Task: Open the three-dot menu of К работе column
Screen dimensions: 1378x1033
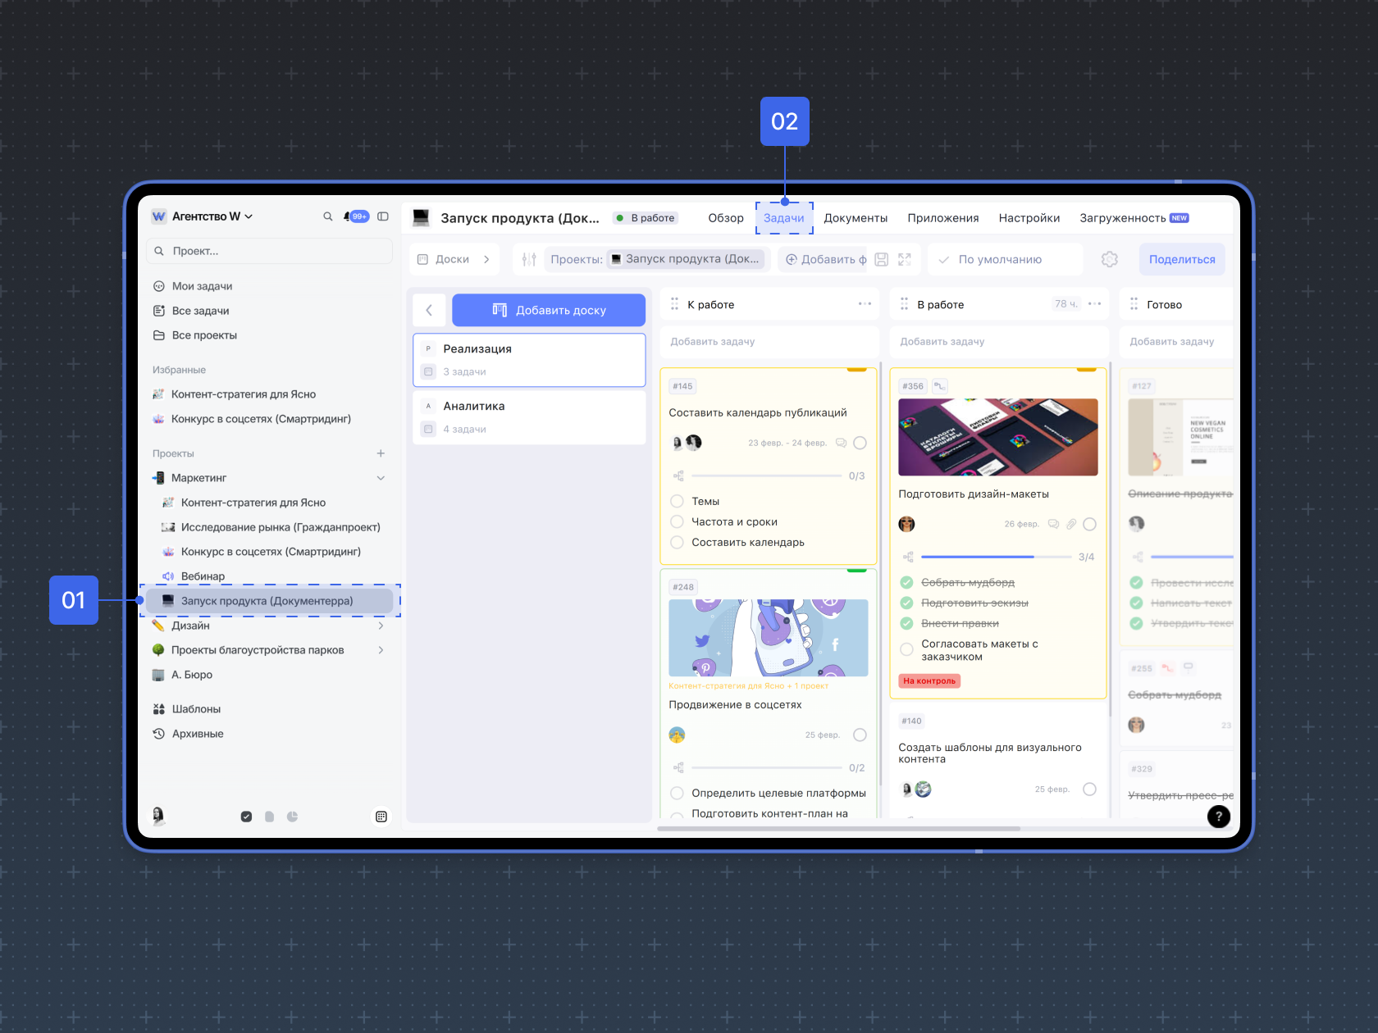Action: click(865, 304)
